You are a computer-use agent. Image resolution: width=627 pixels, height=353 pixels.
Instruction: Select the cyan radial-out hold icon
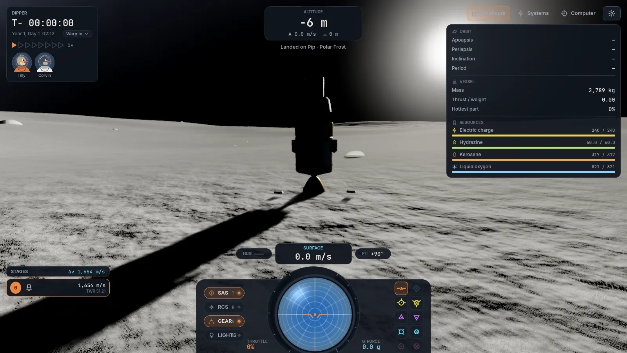(401, 332)
